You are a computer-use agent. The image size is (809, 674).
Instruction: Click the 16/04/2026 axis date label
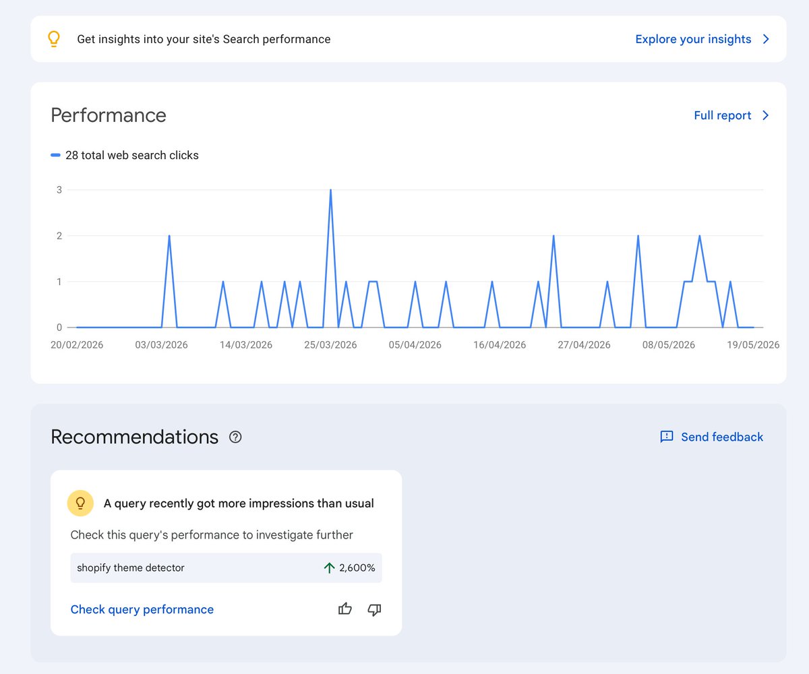tap(500, 344)
